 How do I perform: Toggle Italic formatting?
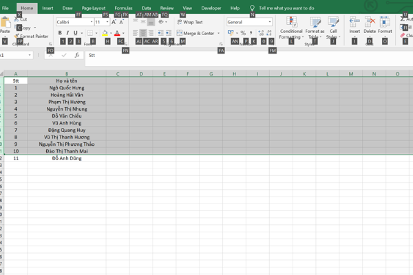(69, 33)
